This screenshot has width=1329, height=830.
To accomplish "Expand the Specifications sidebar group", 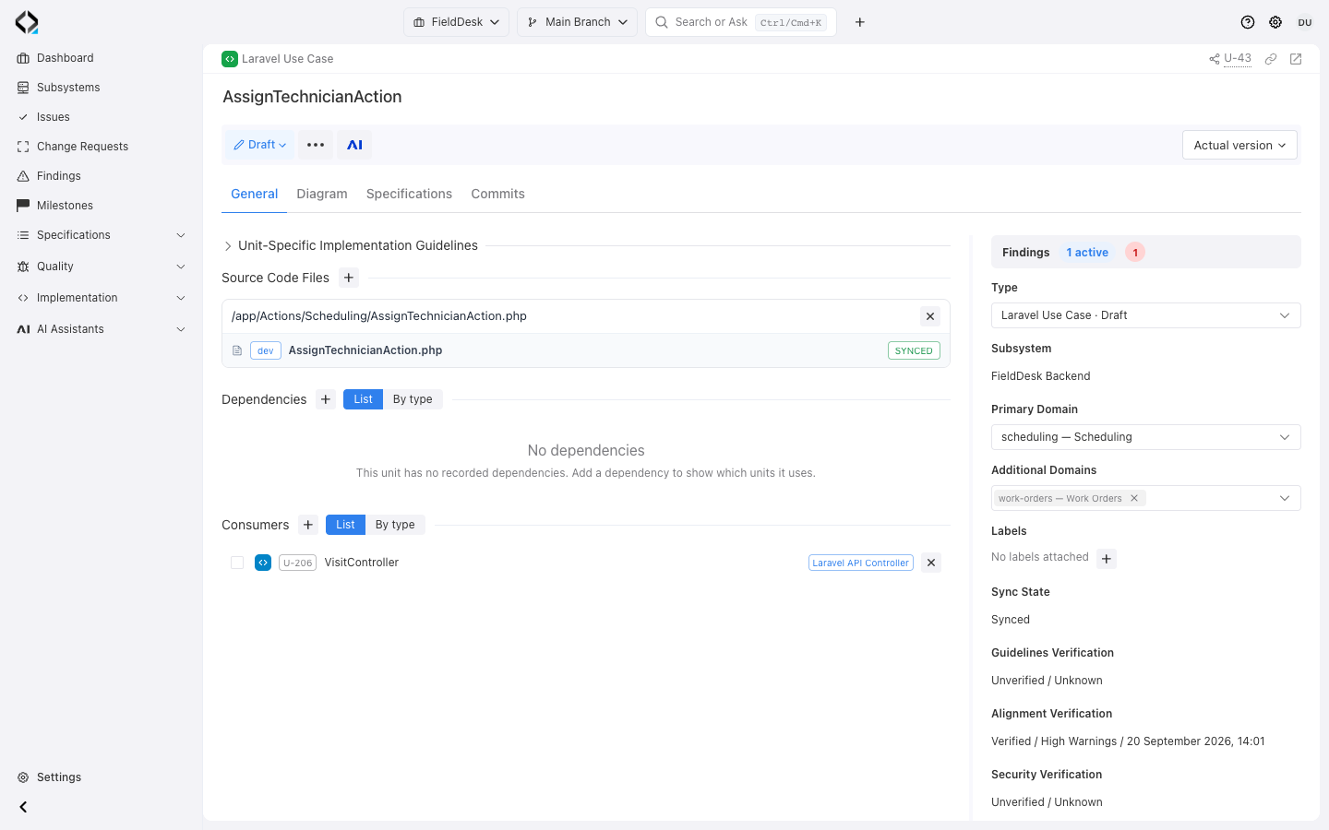I will click(x=102, y=235).
